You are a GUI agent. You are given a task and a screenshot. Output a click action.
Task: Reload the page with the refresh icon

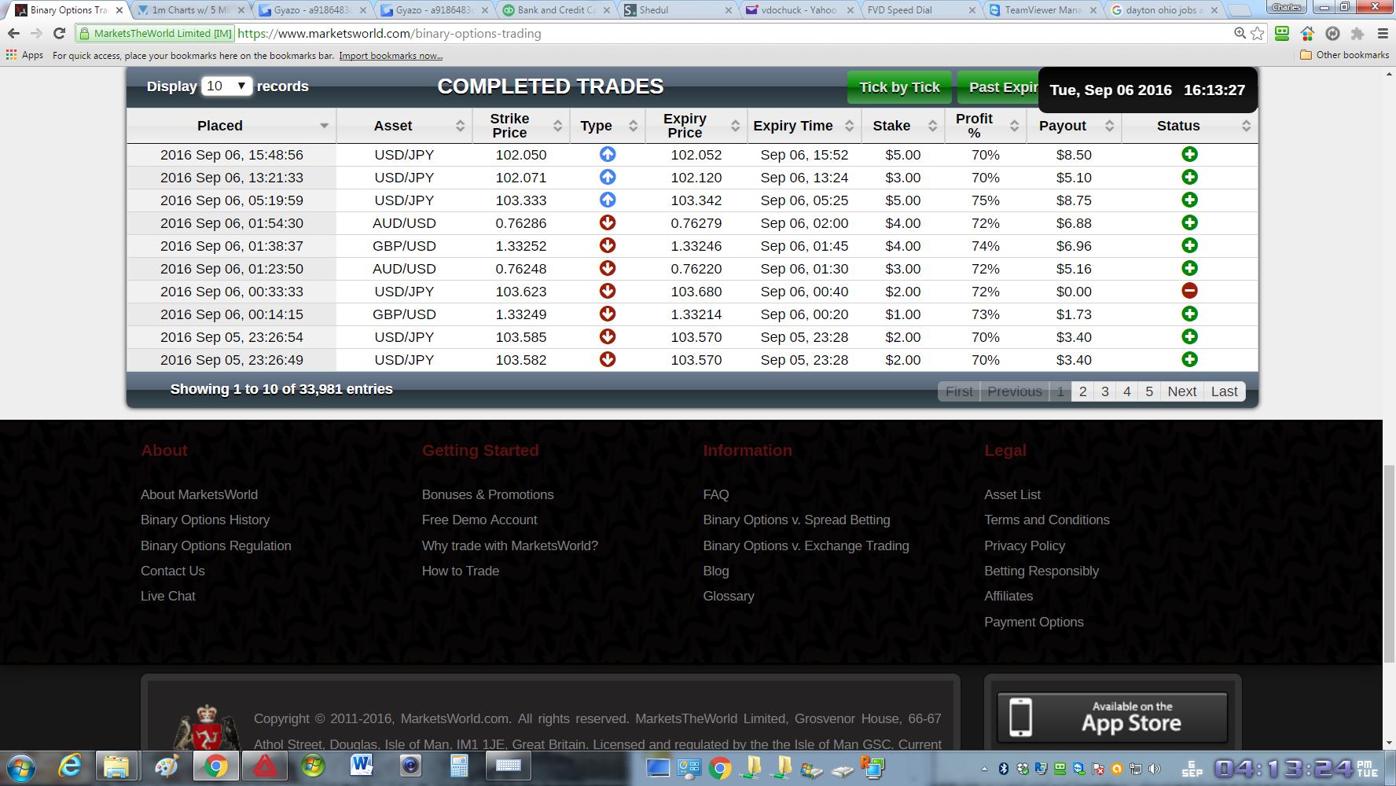tap(59, 33)
